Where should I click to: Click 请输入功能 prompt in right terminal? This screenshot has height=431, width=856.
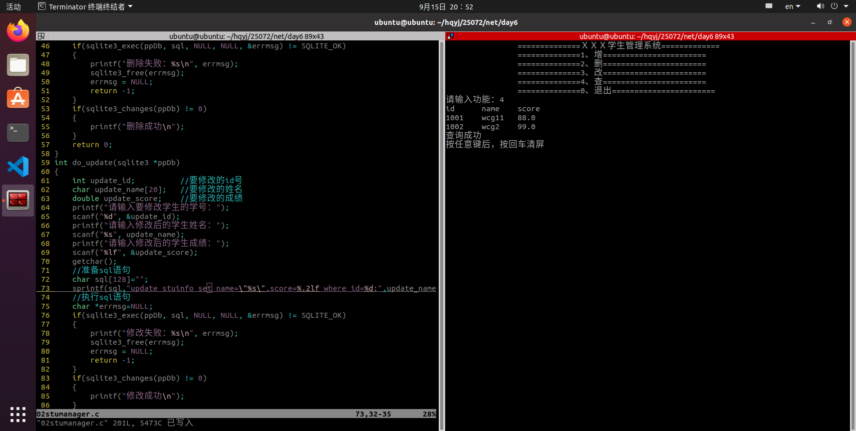[475, 100]
